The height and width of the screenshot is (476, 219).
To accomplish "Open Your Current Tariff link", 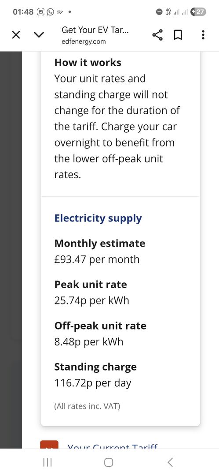I will (112, 446).
